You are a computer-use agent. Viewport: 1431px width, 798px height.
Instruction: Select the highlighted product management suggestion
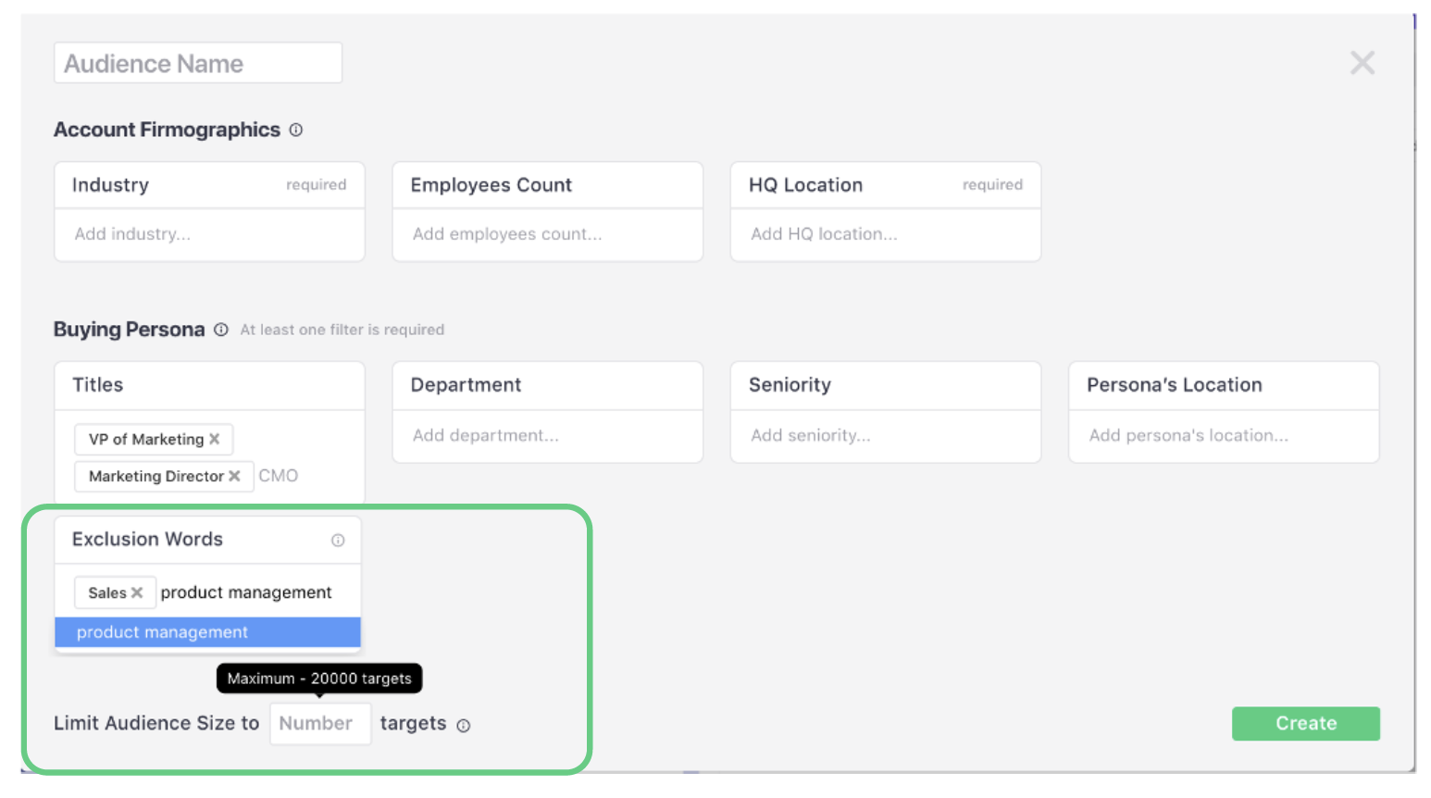(207, 632)
